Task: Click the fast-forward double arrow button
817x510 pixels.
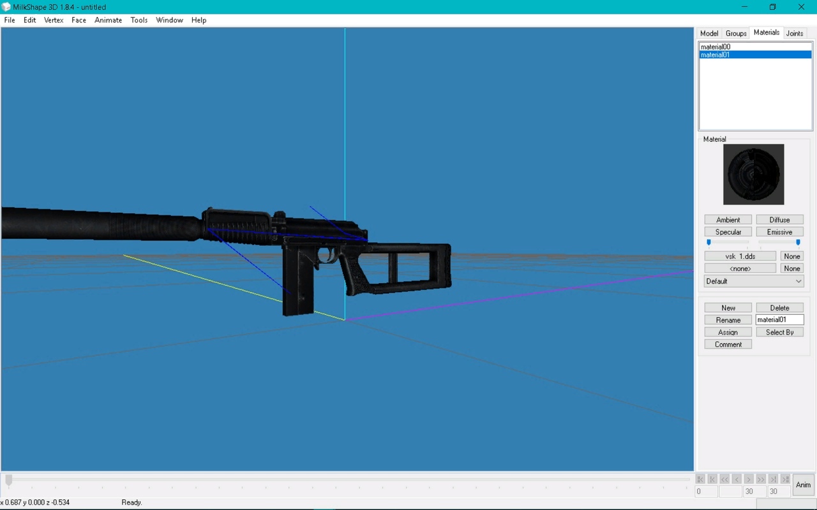Action: [761, 479]
